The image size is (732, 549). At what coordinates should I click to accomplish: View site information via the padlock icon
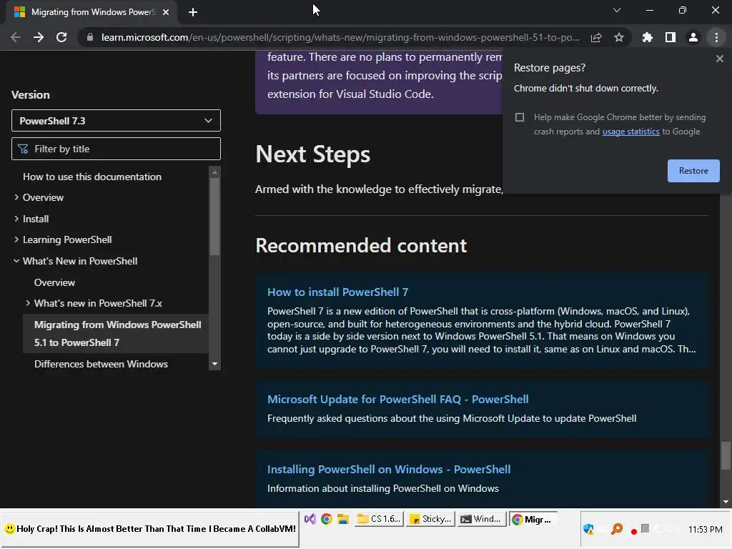[90, 37]
